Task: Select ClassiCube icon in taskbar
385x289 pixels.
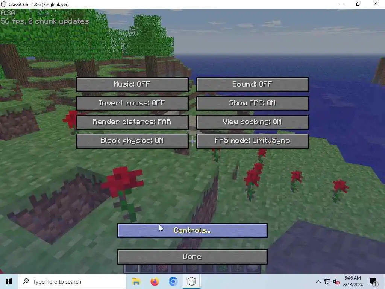Action: 191,281
